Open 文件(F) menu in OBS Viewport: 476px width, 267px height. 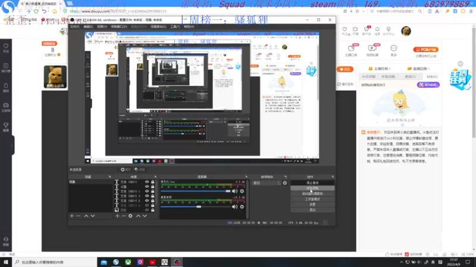75,27
